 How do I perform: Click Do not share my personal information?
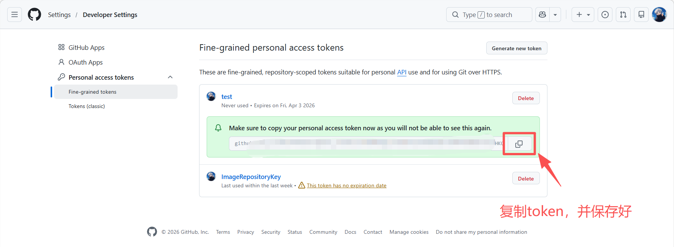[x=481, y=232]
